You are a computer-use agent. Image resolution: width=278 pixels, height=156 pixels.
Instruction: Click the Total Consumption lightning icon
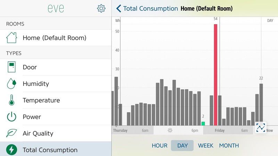11,150
